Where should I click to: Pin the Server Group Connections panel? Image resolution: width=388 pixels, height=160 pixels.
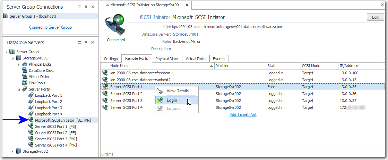(x=86, y=7)
